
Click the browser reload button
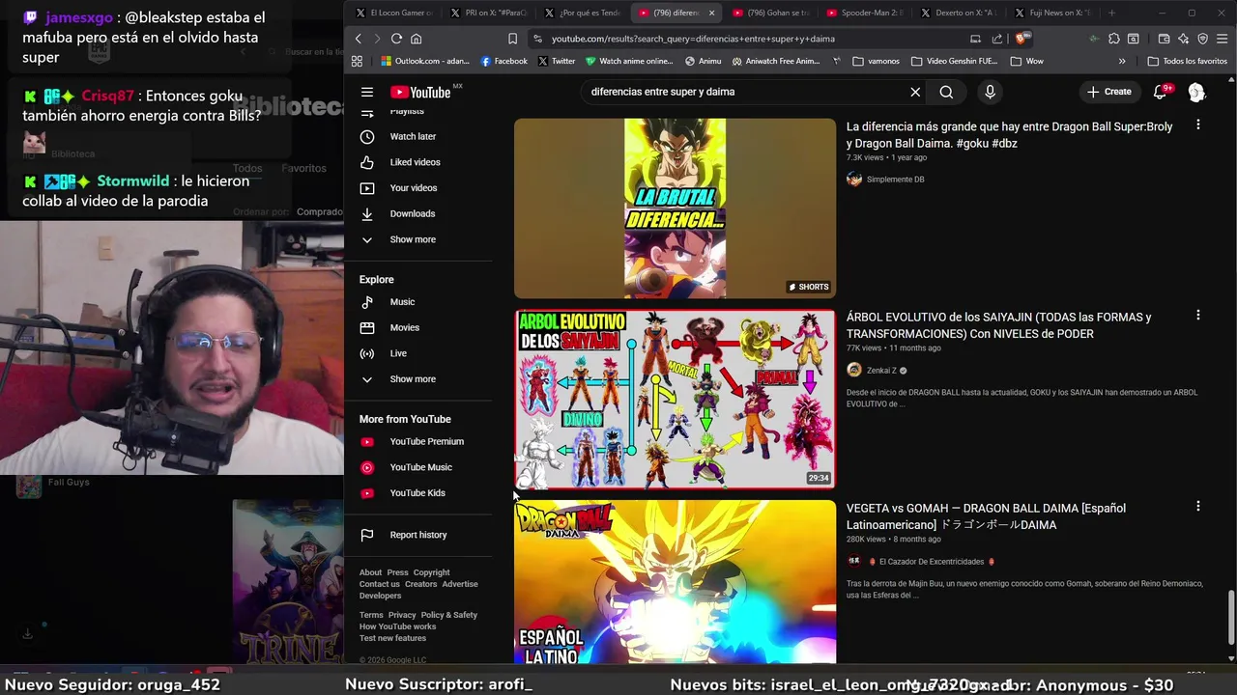396,39
